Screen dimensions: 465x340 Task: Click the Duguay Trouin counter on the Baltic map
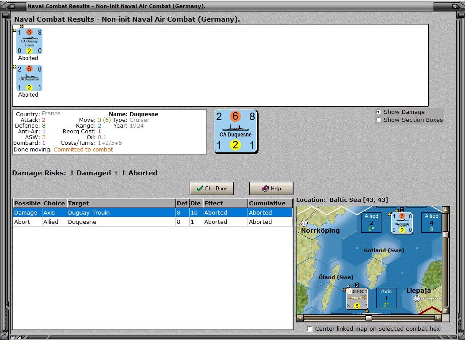click(402, 223)
